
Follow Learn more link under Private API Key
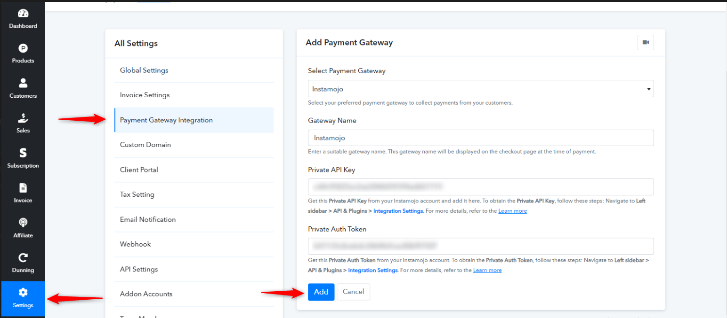click(513, 211)
